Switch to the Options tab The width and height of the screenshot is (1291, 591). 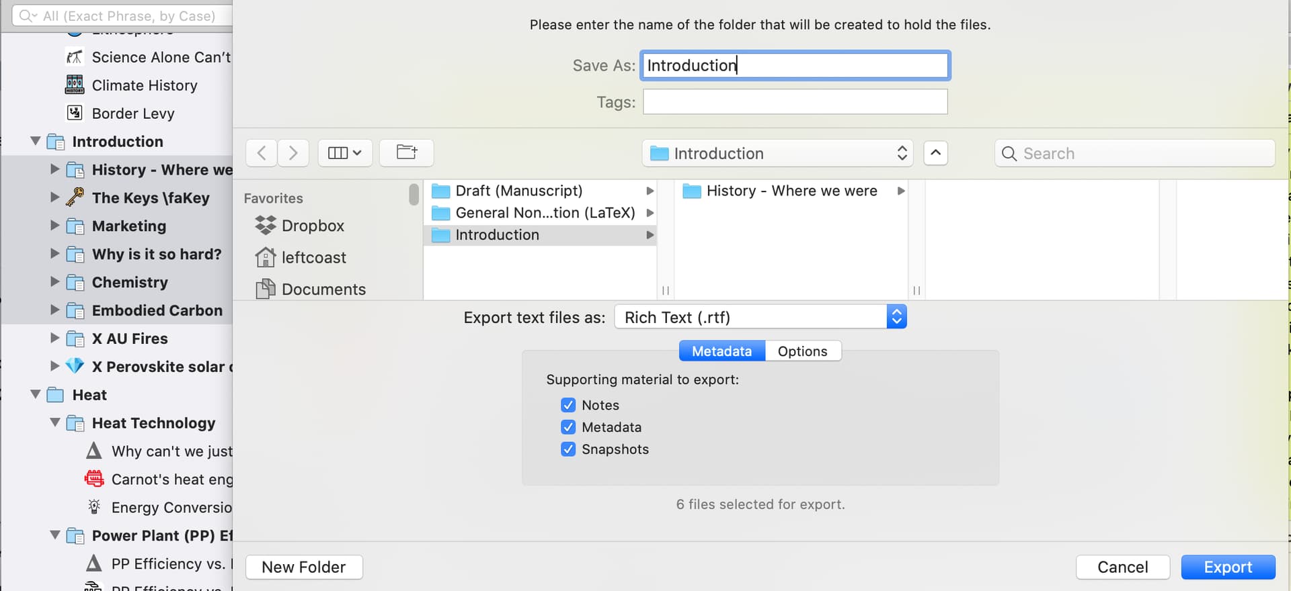point(802,351)
